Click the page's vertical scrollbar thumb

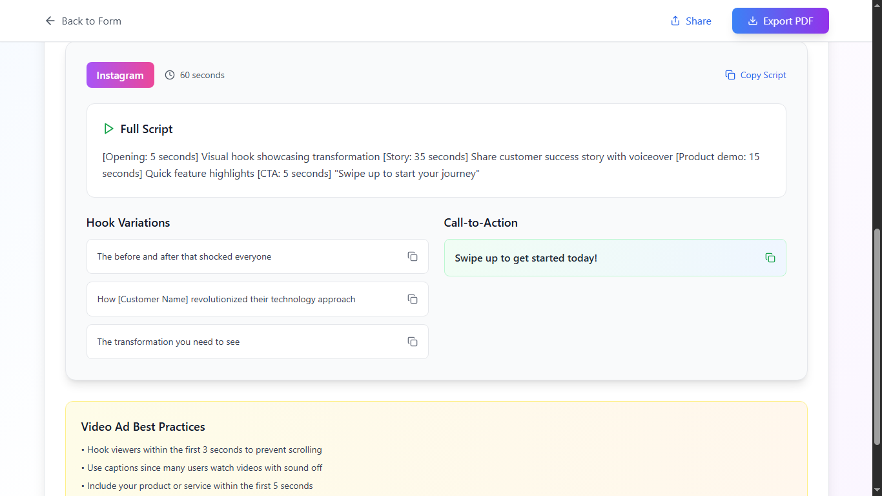pos(876,336)
